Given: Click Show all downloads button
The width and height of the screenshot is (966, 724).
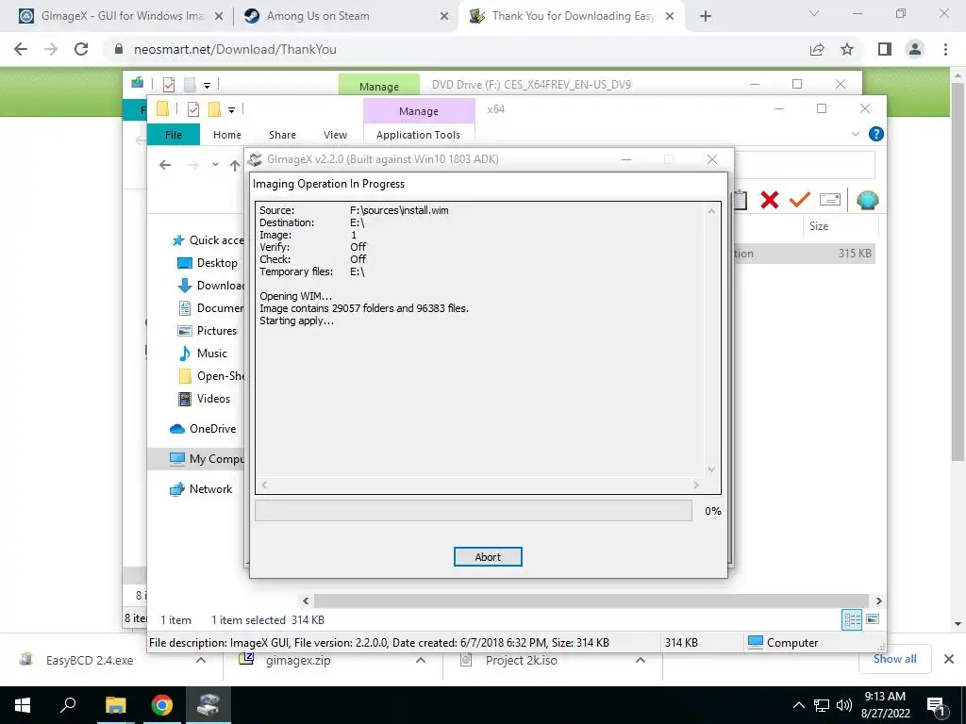Looking at the screenshot, I should point(894,659).
